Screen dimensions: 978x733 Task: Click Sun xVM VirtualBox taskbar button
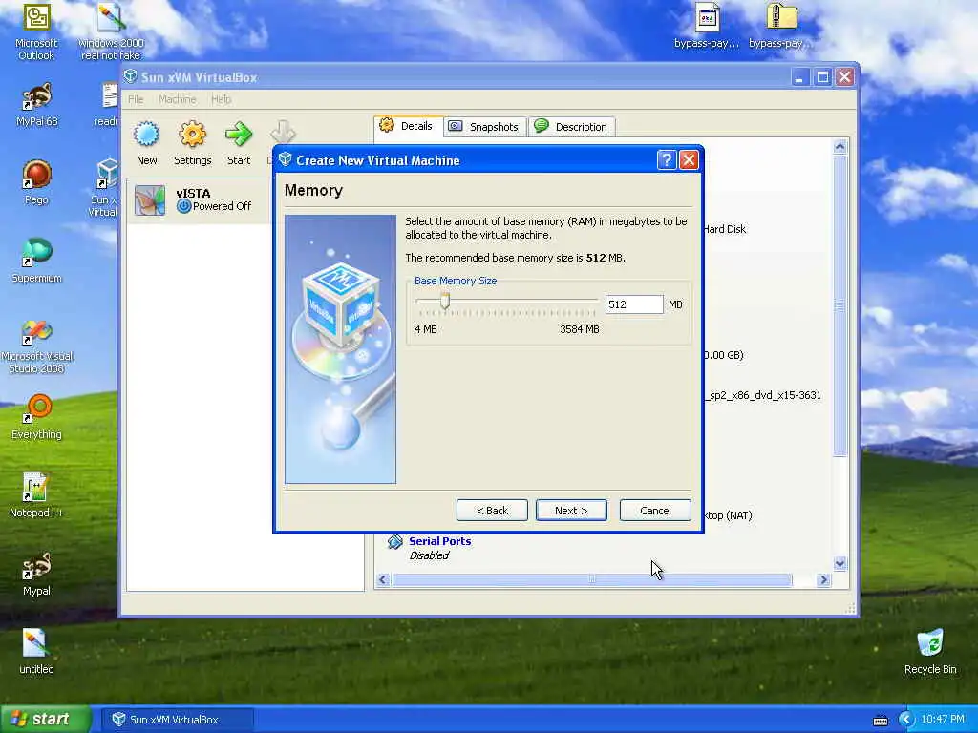click(177, 720)
